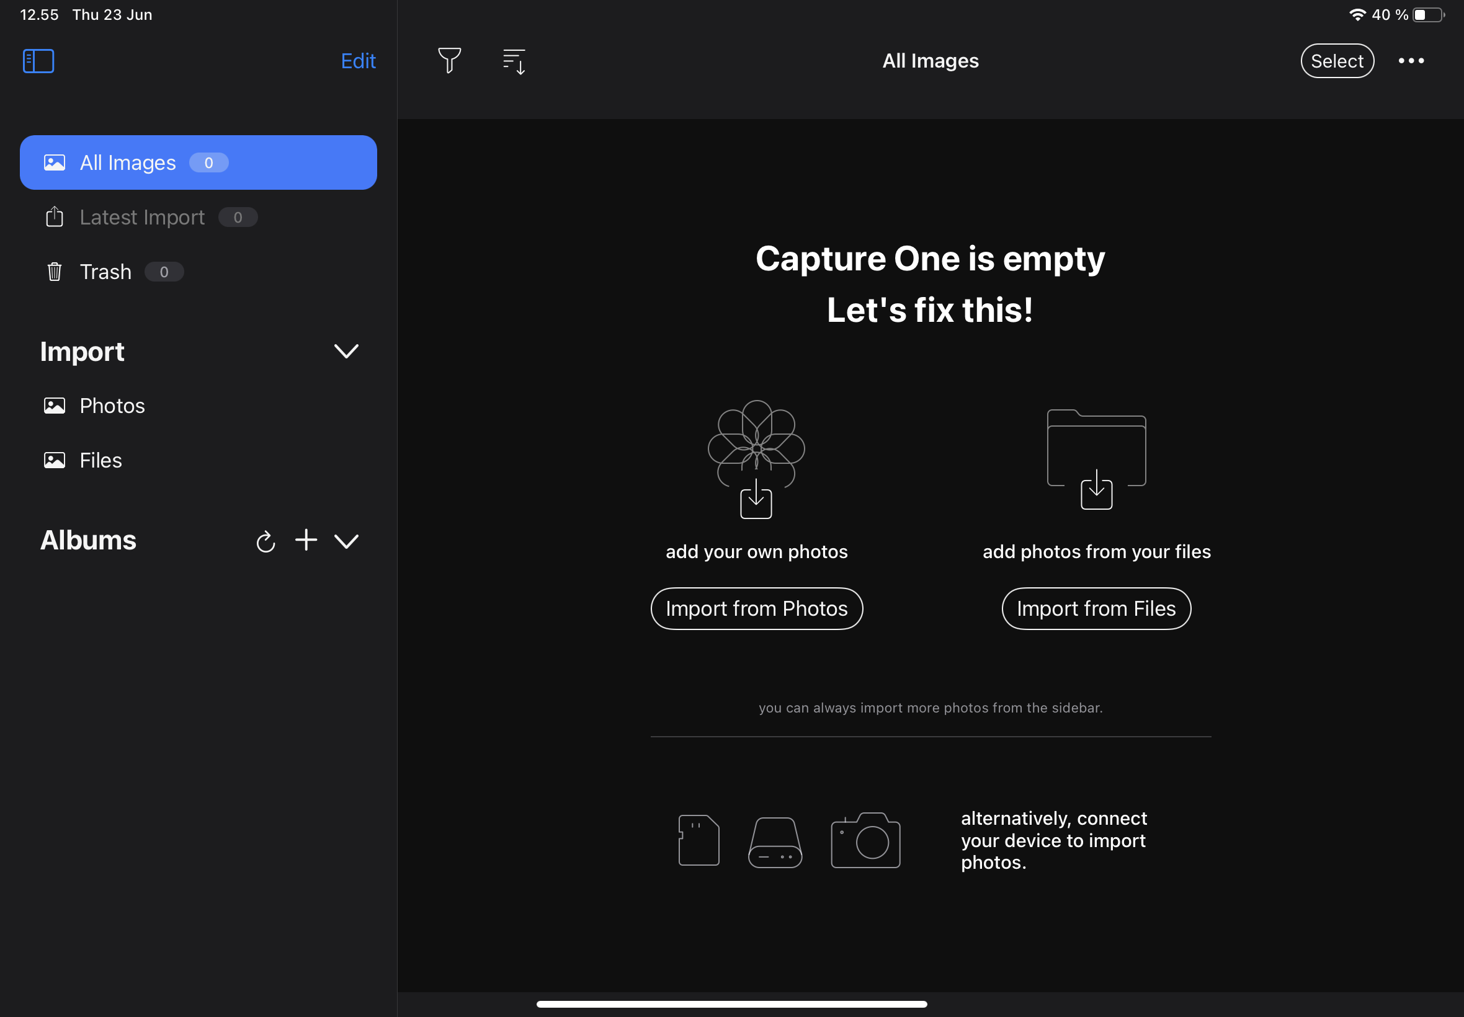The height and width of the screenshot is (1017, 1464).
Task: Refresh Albums with the circular arrow
Action: coord(265,541)
